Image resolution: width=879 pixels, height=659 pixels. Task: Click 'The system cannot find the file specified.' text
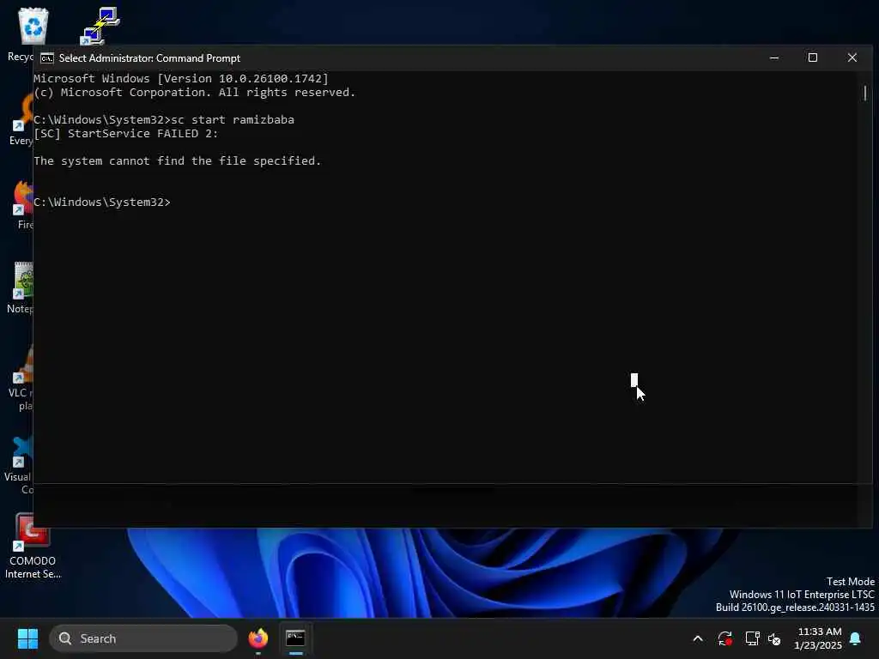coord(177,160)
